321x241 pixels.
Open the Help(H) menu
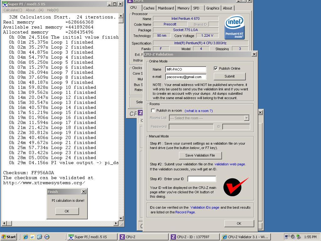tap(53, 10)
